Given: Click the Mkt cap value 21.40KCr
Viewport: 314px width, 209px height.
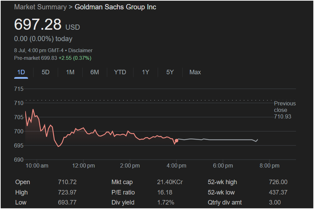Looking at the screenshot, I should tap(170, 182).
